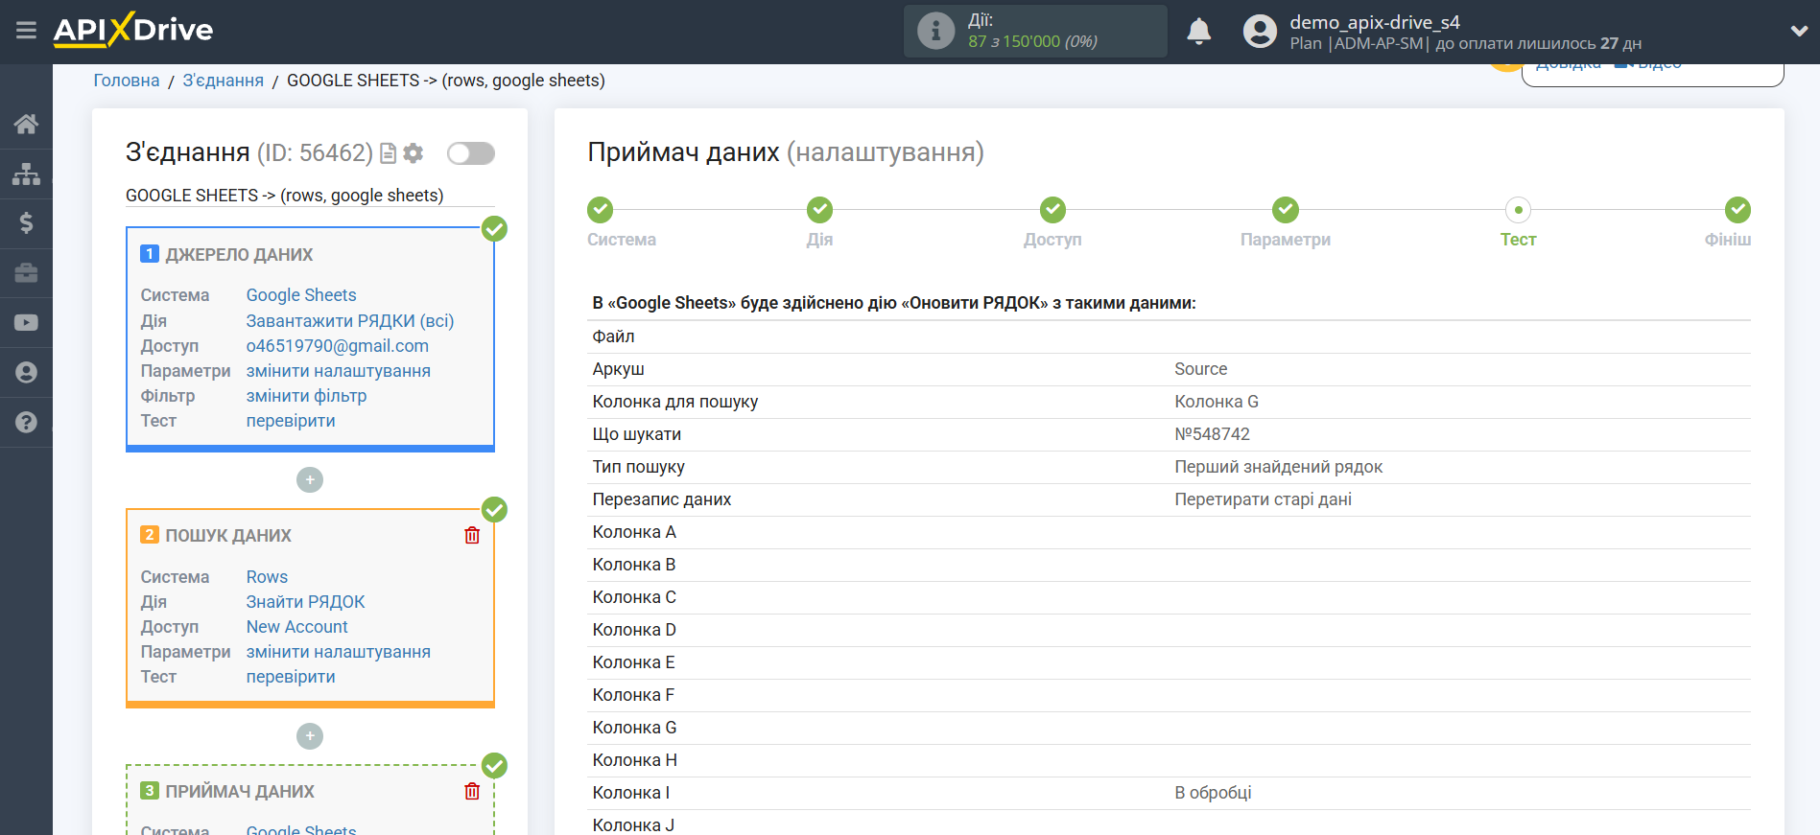Click the В обробці value
1820x835 pixels.
click(x=1213, y=793)
